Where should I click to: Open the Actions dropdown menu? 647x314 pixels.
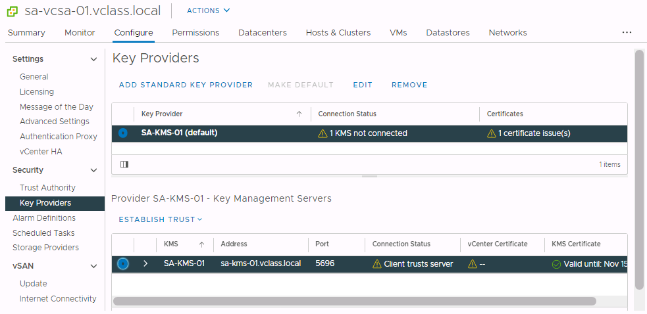tap(209, 11)
